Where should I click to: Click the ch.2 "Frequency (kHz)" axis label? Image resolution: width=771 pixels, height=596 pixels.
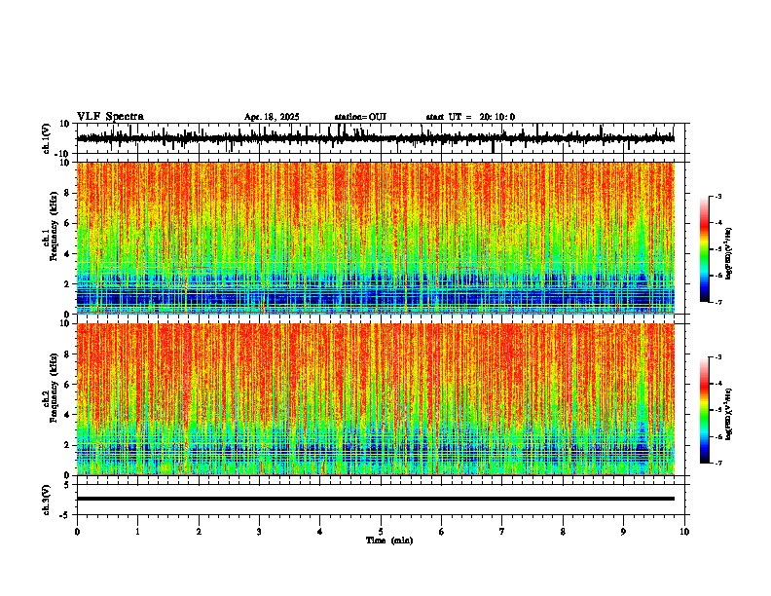tap(55, 389)
